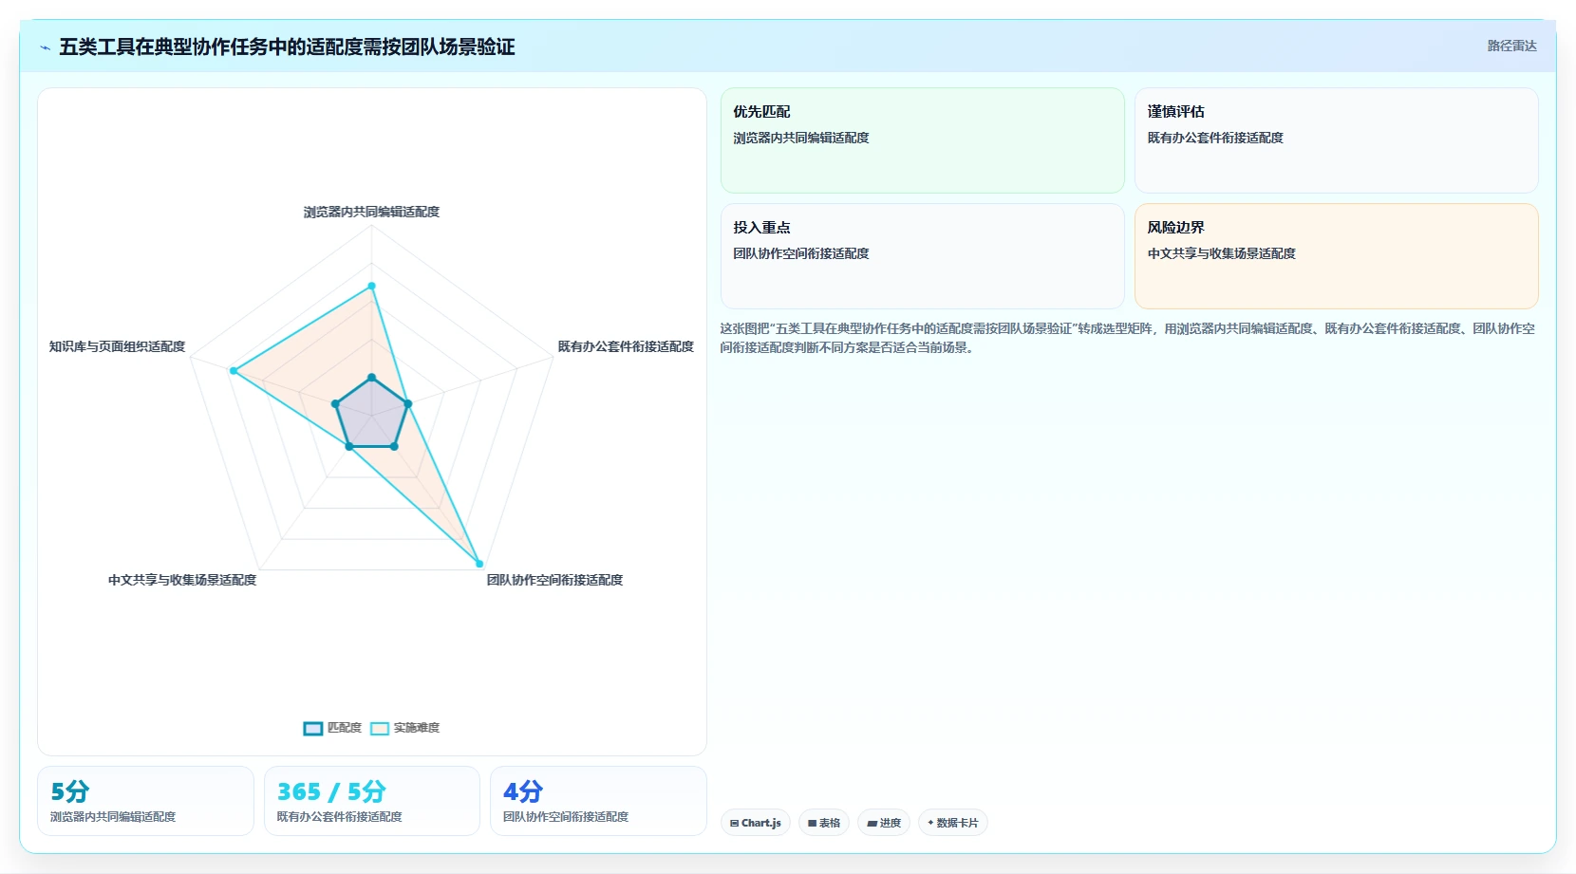Toggle the 匹配度 legend item

[332, 728]
